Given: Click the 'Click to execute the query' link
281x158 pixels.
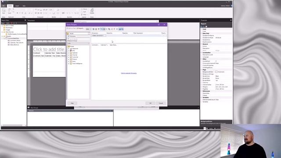Looking at the screenshot, I should point(129,73).
